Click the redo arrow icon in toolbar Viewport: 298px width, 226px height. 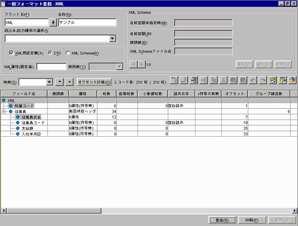pyautogui.click(x=263, y=80)
